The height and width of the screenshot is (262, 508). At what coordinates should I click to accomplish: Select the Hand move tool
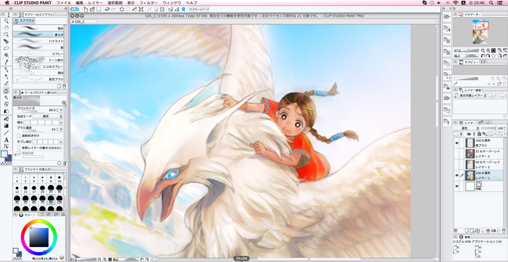6,28
